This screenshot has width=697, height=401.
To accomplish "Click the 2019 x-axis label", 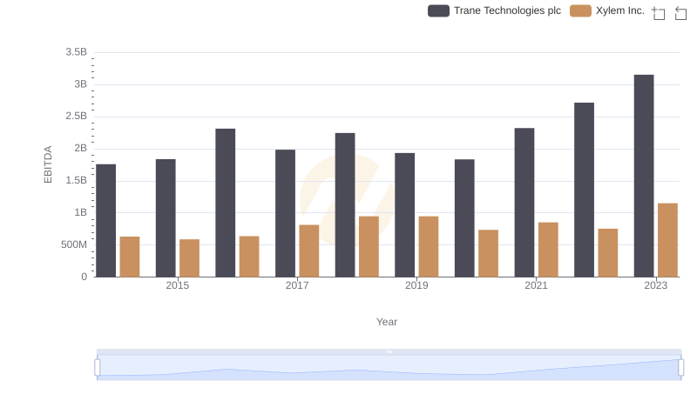I will pyautogui.click(x=416, y=285).
